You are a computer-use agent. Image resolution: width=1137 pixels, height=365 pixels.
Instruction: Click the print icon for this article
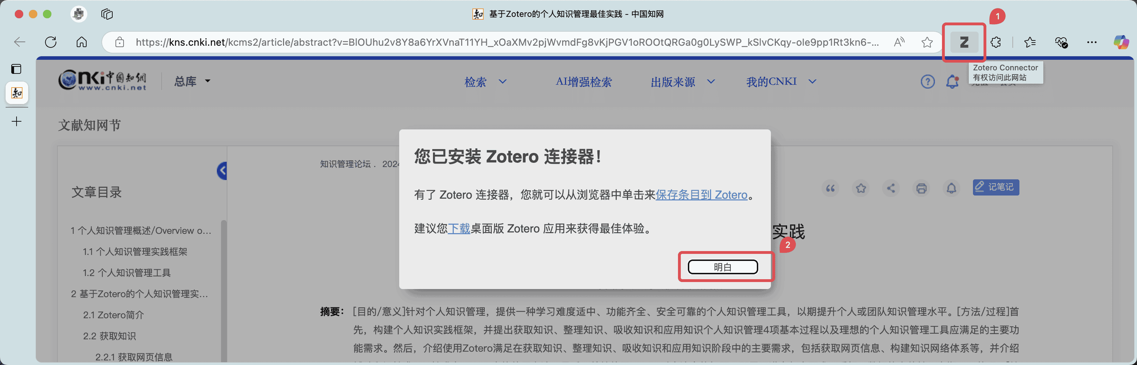[x=922, y=188]
